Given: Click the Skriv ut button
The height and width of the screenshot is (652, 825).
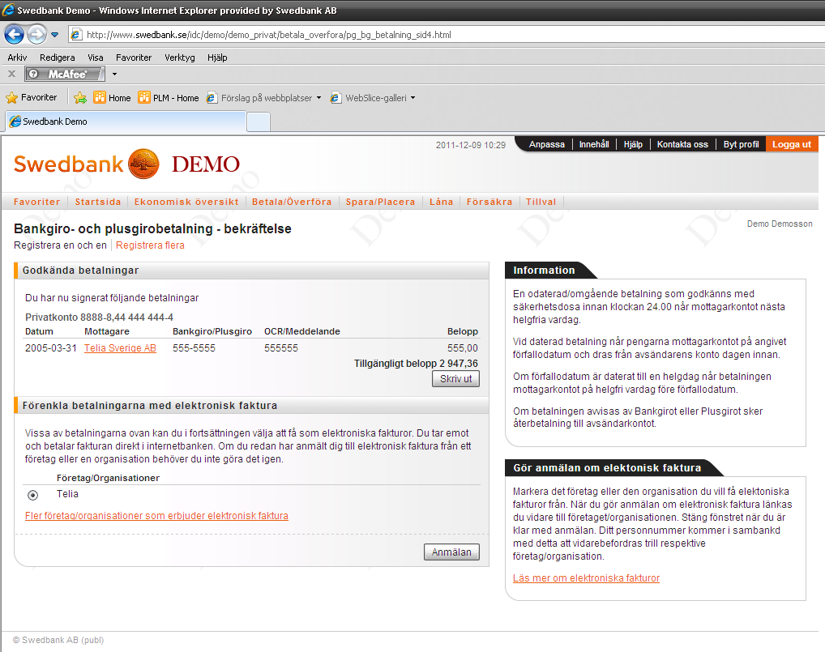Looking at the screenshot, I should [455, 378].
